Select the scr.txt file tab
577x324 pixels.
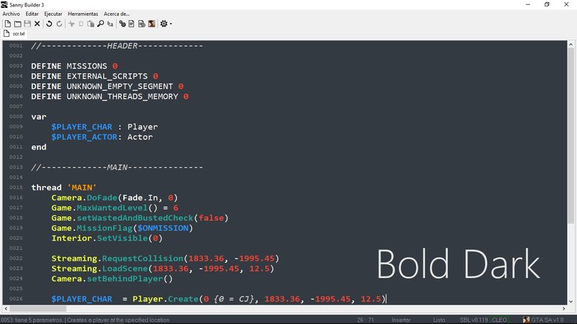[15, 34]
